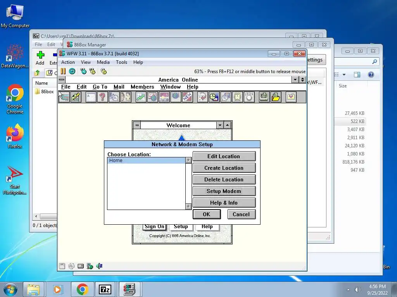Open the AOL Go To menu
The height and width of the screenshot is (297, 397).
point(100,87)
